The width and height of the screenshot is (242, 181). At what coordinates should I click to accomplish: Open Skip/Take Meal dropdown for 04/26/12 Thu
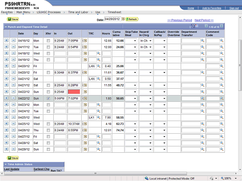click(131, 130)
